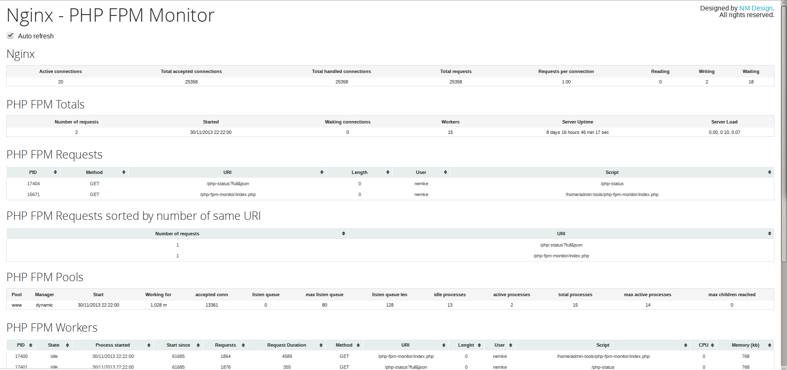Click the Working for value 1,028 m
The image size is (787, 370).
(x=158, y=305)
